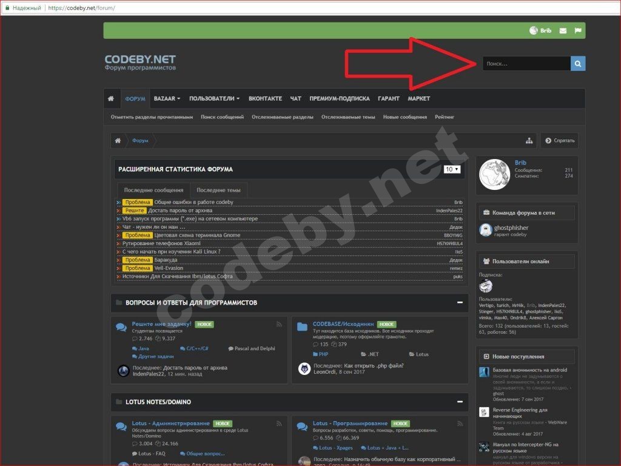This screenshot has height=466, width=621.
Task: Select the ФОРУМ navigation tab
Action: click(135, 99)
